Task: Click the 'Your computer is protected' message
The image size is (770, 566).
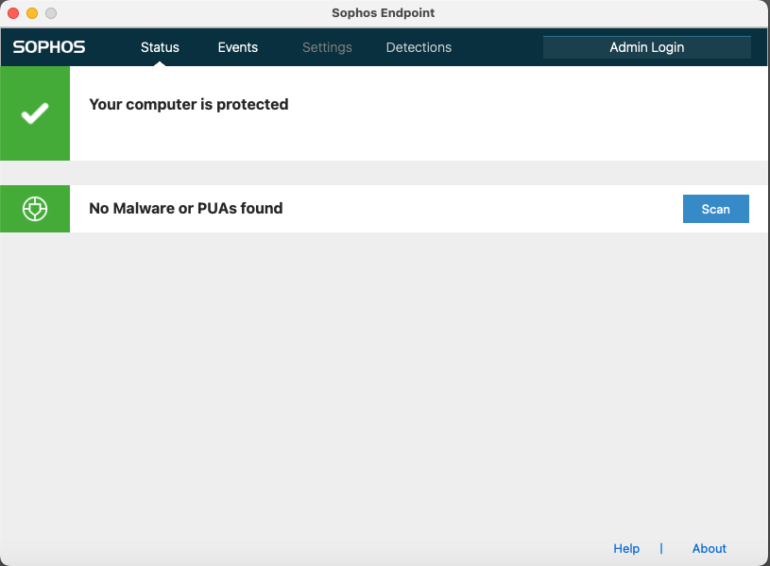Action: pos(188,104)
